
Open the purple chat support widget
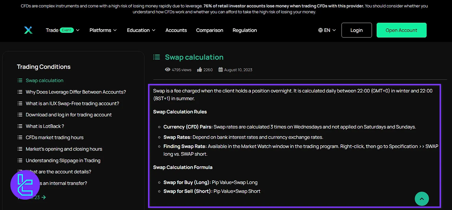[25, 185]
